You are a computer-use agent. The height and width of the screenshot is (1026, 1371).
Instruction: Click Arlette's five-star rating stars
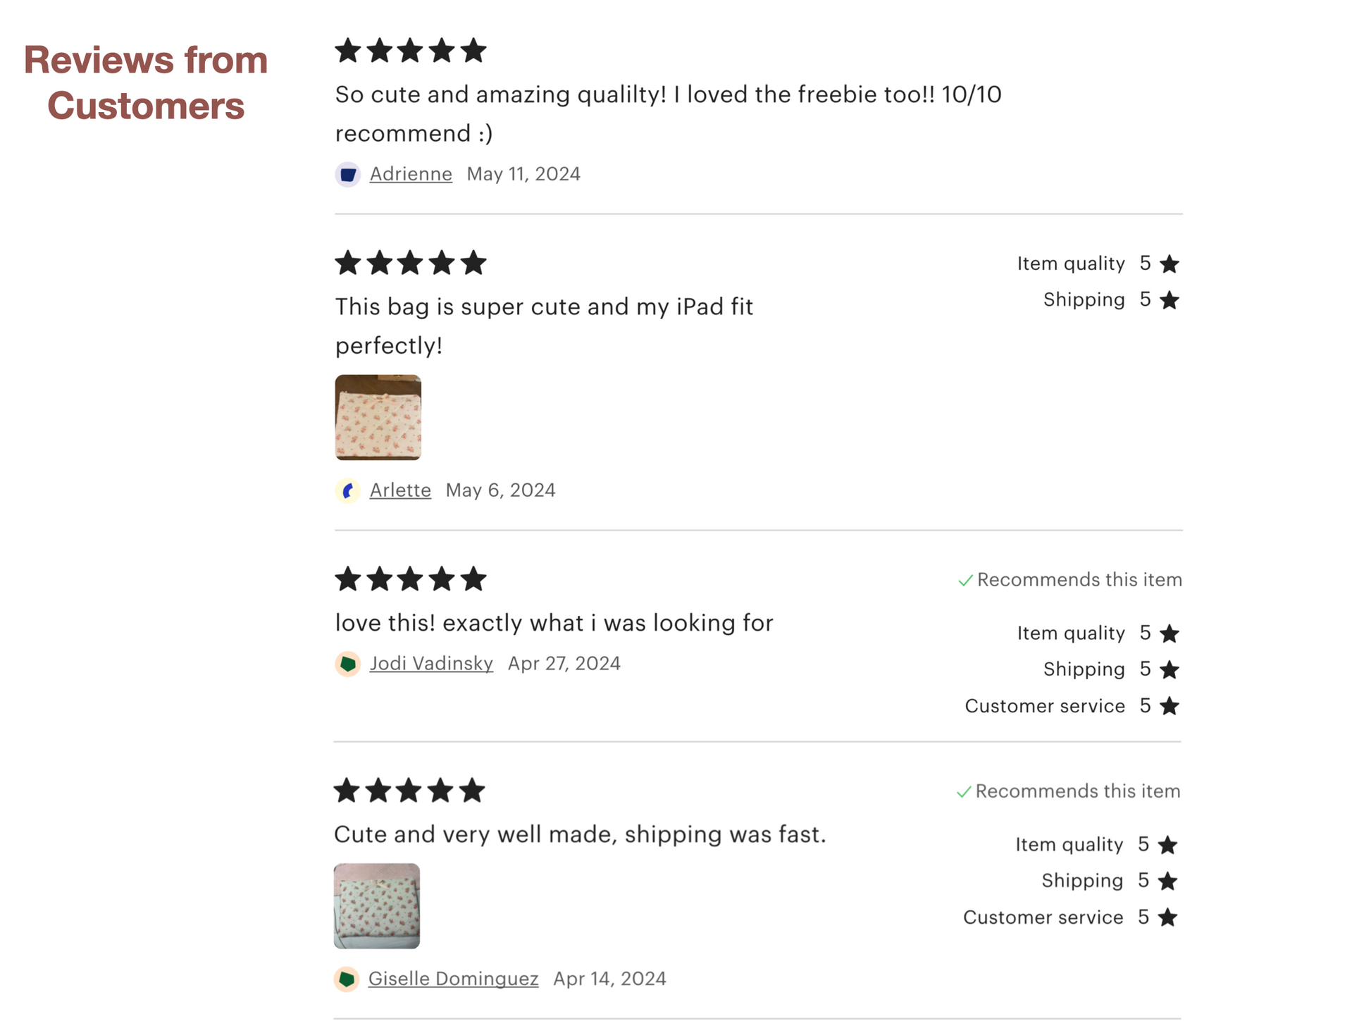tap(411, 263)
